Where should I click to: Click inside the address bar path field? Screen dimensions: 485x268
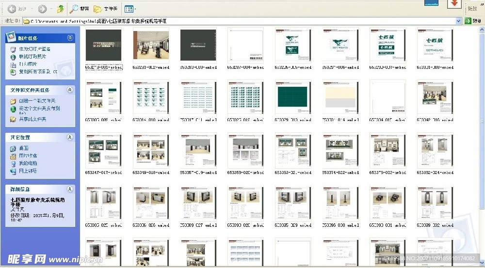tap(242, 21)
